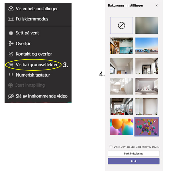Screen dimensions: 171x171
Task: Select Vis bakgrunnseffekter menu entry
Action: (33, 65)
